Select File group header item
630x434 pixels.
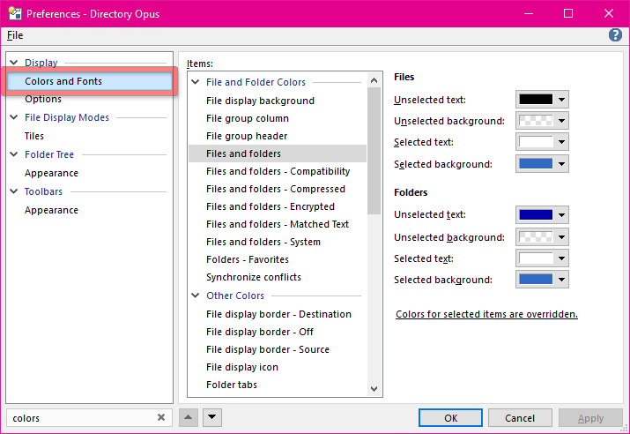pyautogui.click(x=278, y=136)
